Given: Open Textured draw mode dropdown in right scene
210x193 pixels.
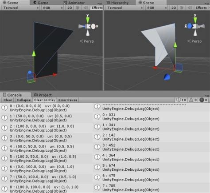Looking at the screenshot, I should 125,8.
